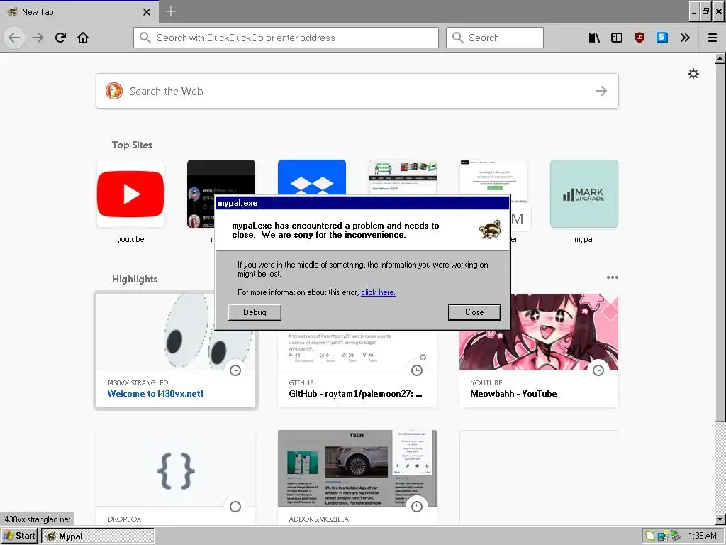Toggle the sidebar view icon
726x545 pixels.
point(617,38)
